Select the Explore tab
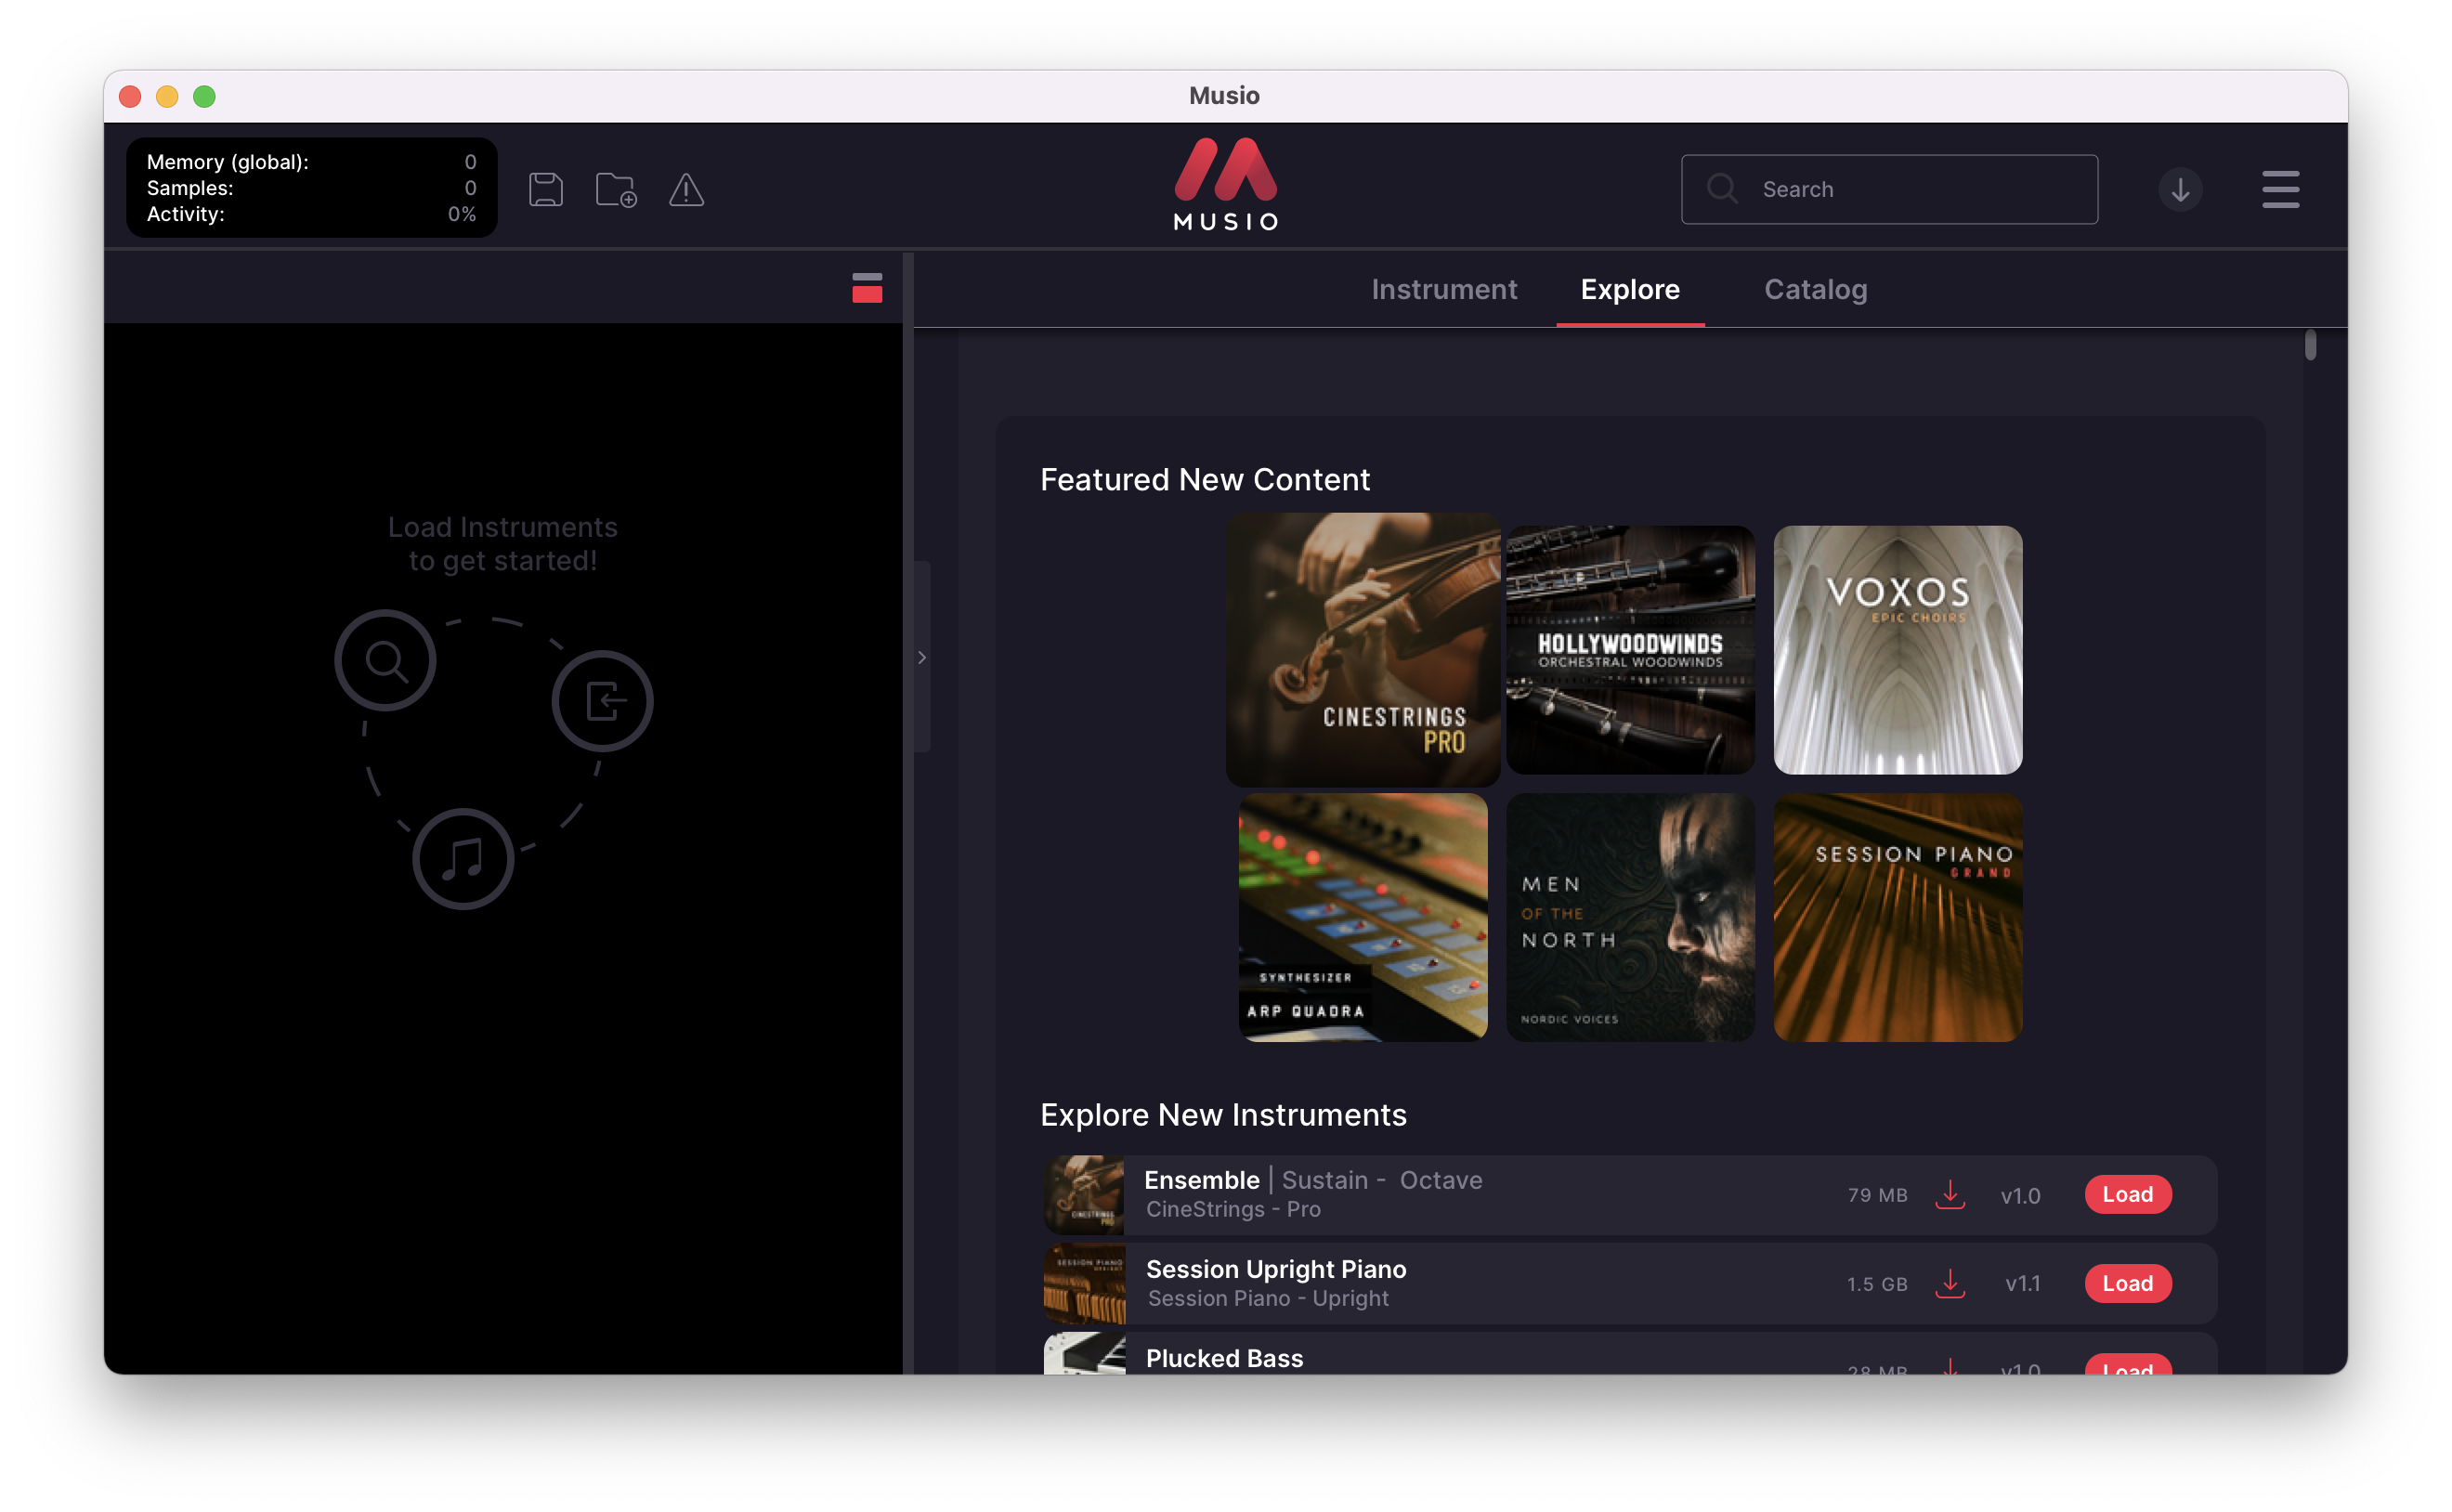The width and height of the screenshot is (2452, 1512). pyautogui.click(x=1629, y=289)
